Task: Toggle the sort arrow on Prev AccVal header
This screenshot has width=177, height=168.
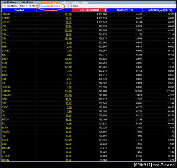Action: tap(105, 10)
